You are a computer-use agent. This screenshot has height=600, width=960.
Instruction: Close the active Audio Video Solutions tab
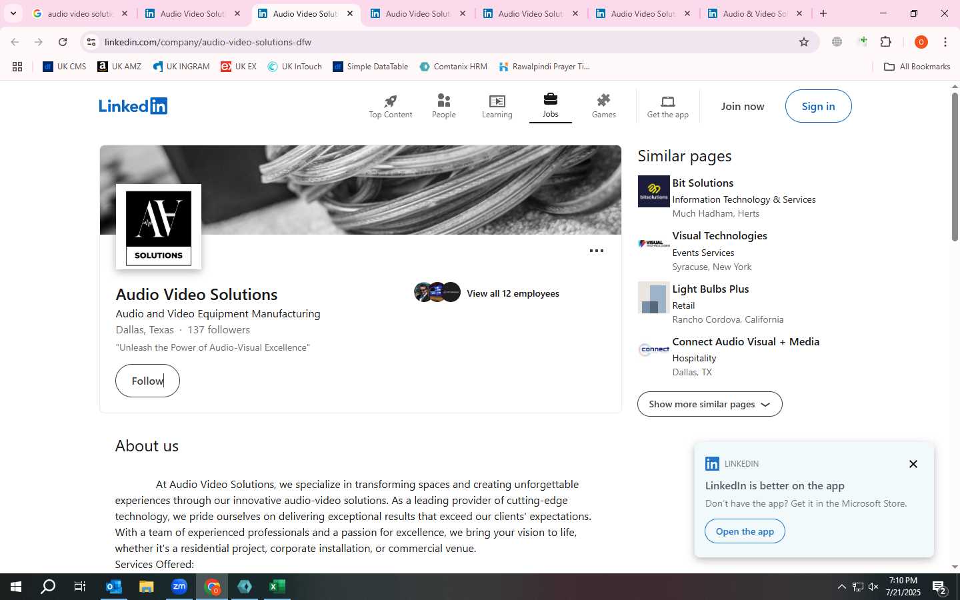click(x=350, y=13)
